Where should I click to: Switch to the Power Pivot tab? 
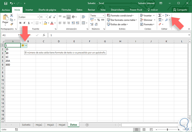coord(136,10)
